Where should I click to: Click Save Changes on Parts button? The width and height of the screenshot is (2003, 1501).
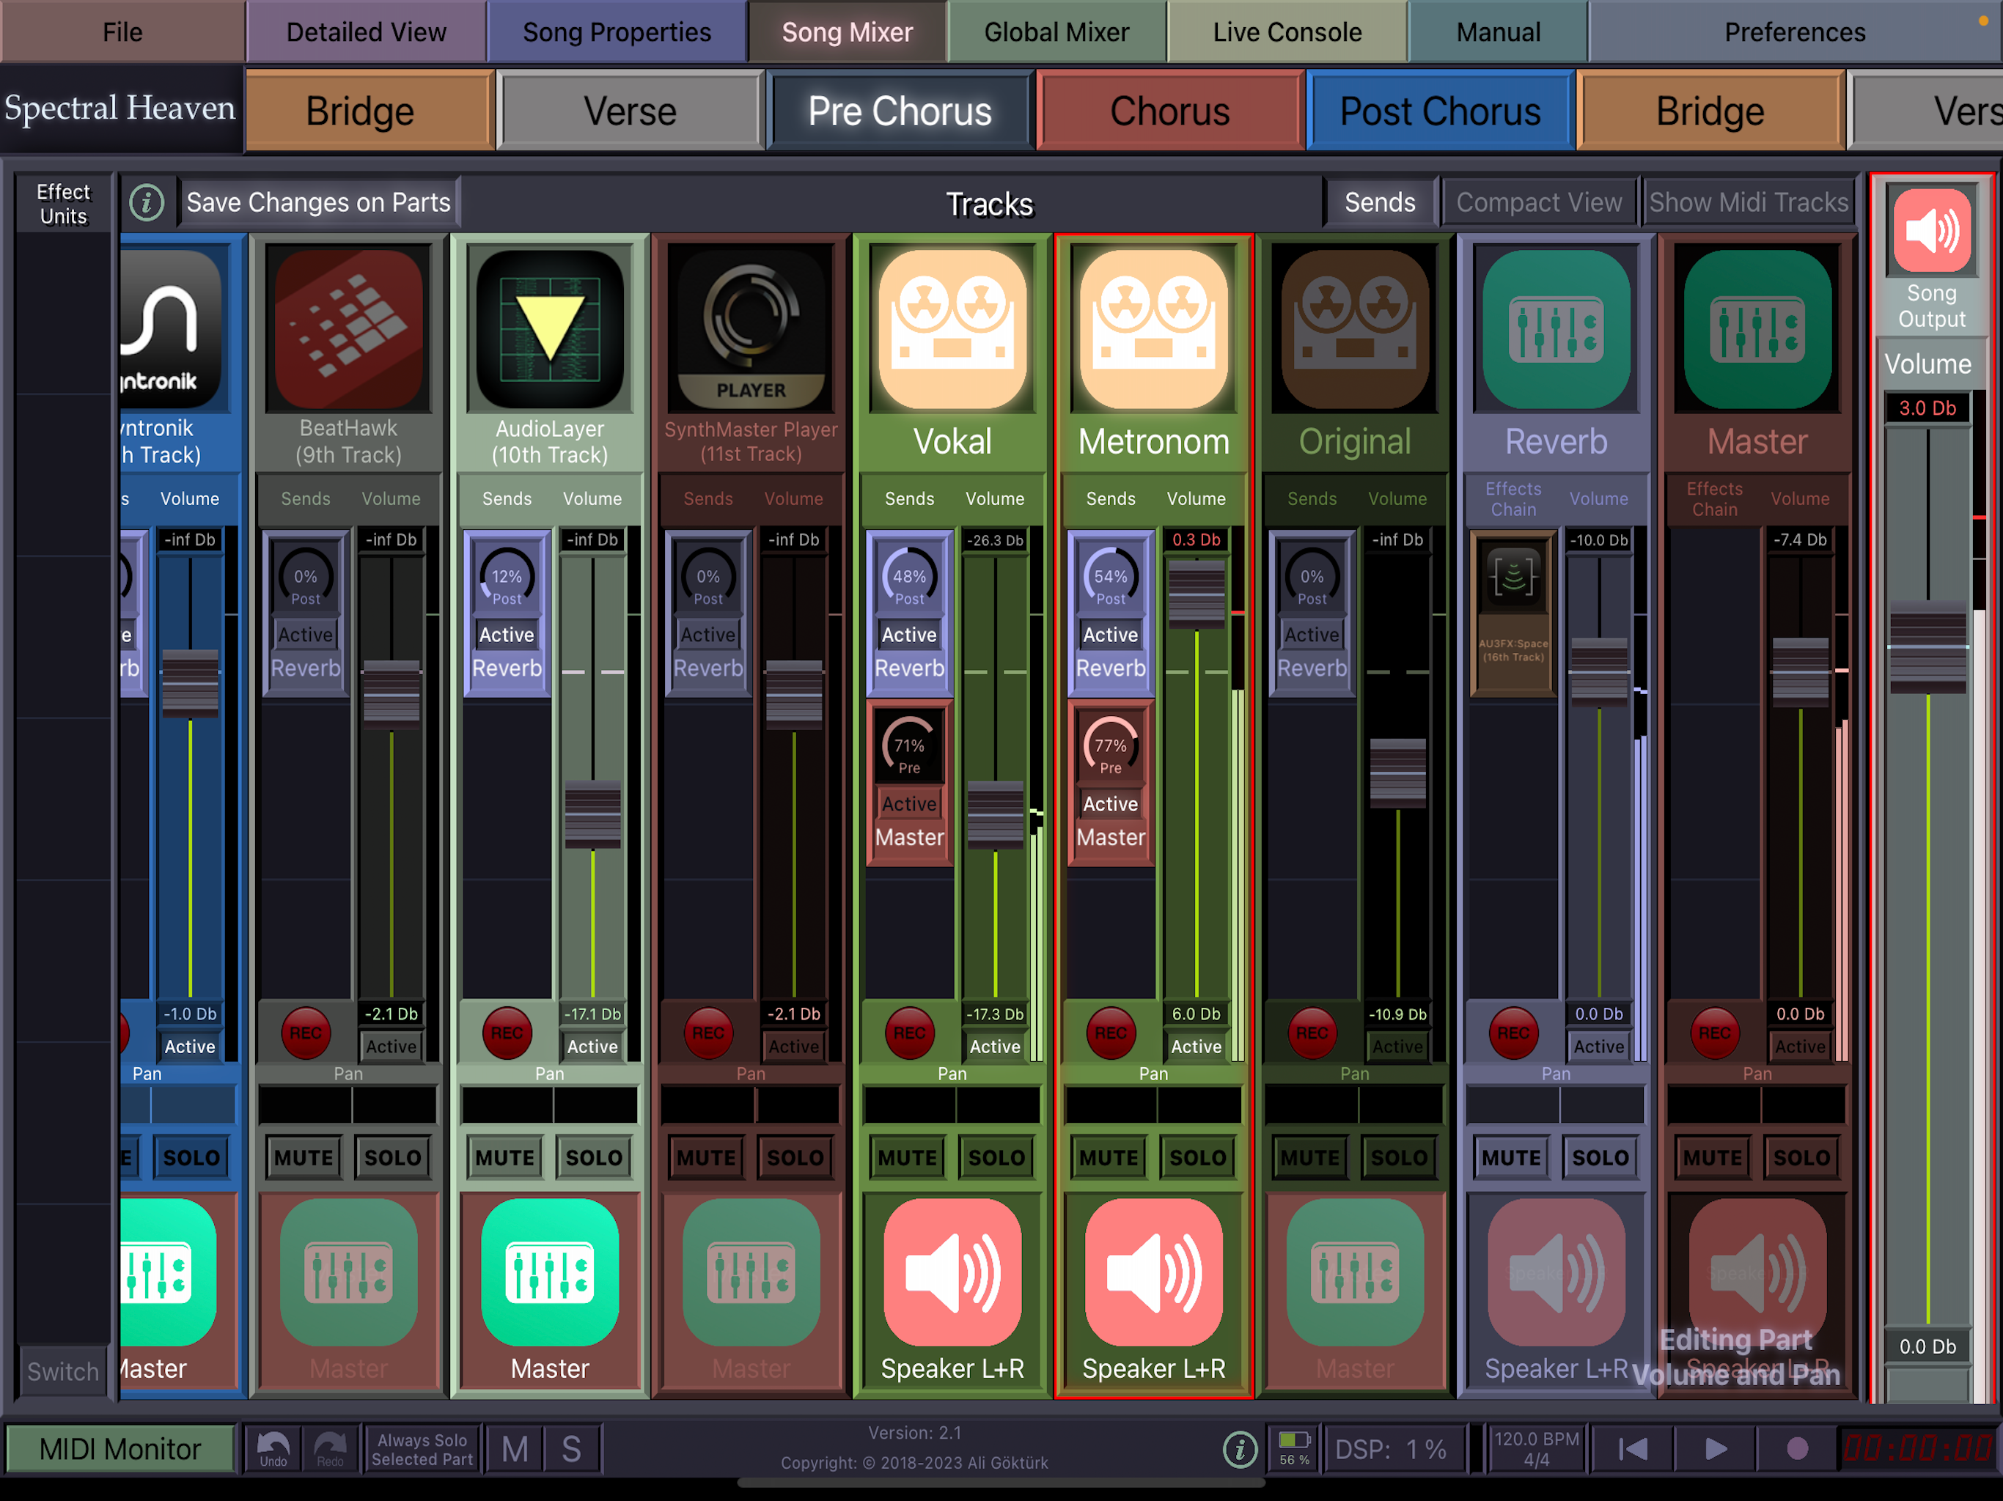coord(318,203)
